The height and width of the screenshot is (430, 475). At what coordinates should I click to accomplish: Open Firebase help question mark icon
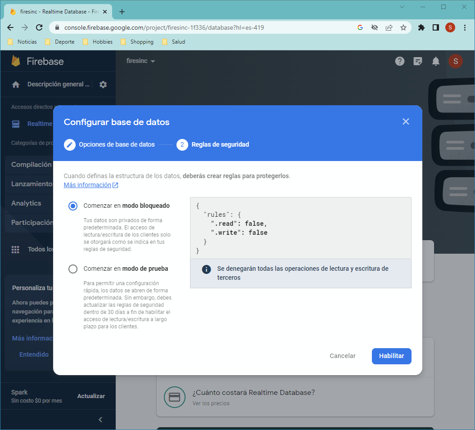400,61
